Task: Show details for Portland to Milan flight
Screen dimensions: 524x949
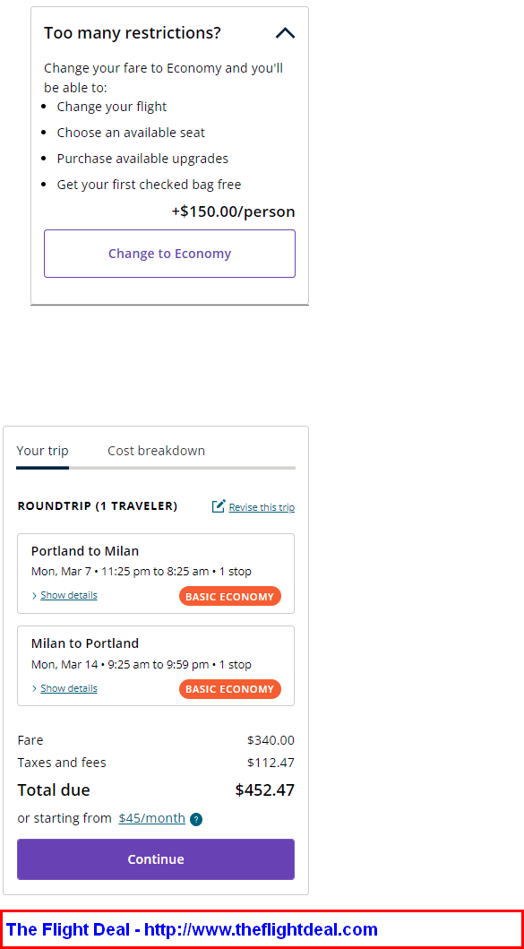Action: (x=68, y=596)
